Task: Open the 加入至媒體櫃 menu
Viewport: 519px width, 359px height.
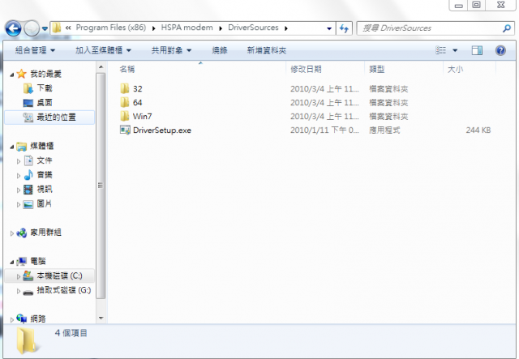Action: (x=103, y=50)
